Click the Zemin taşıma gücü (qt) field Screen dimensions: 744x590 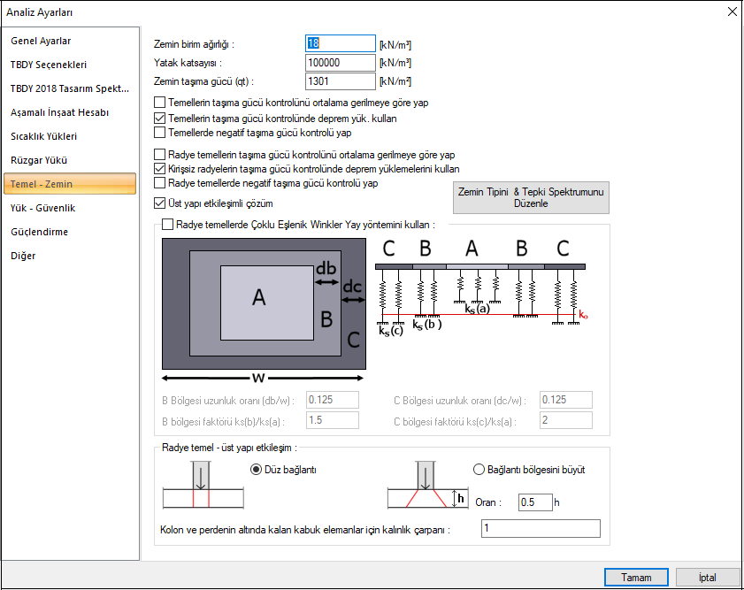click(340, 81)
